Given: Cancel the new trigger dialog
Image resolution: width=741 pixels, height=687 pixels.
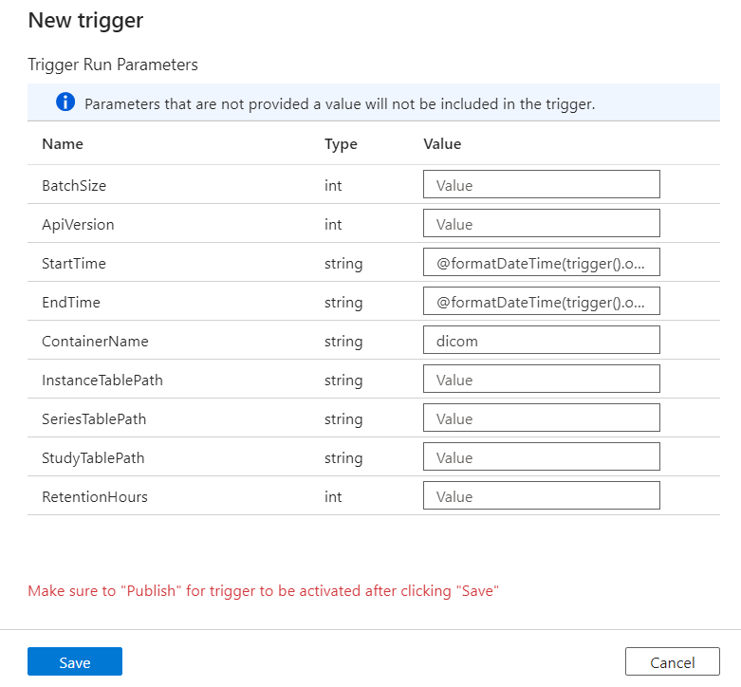Looking at the screenshot, I should [x=672, y=662].
